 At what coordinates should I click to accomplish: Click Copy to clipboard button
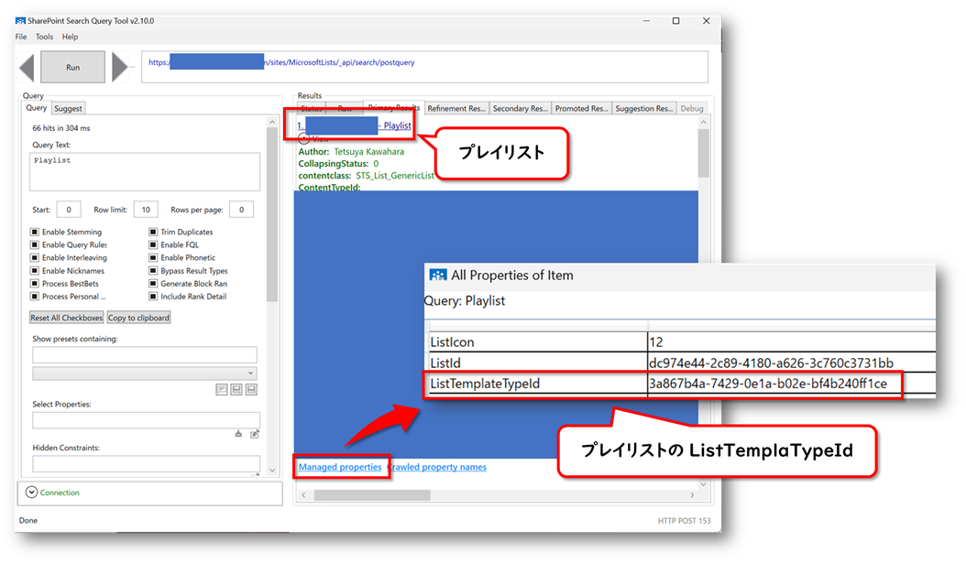click(x=138, y=318)
